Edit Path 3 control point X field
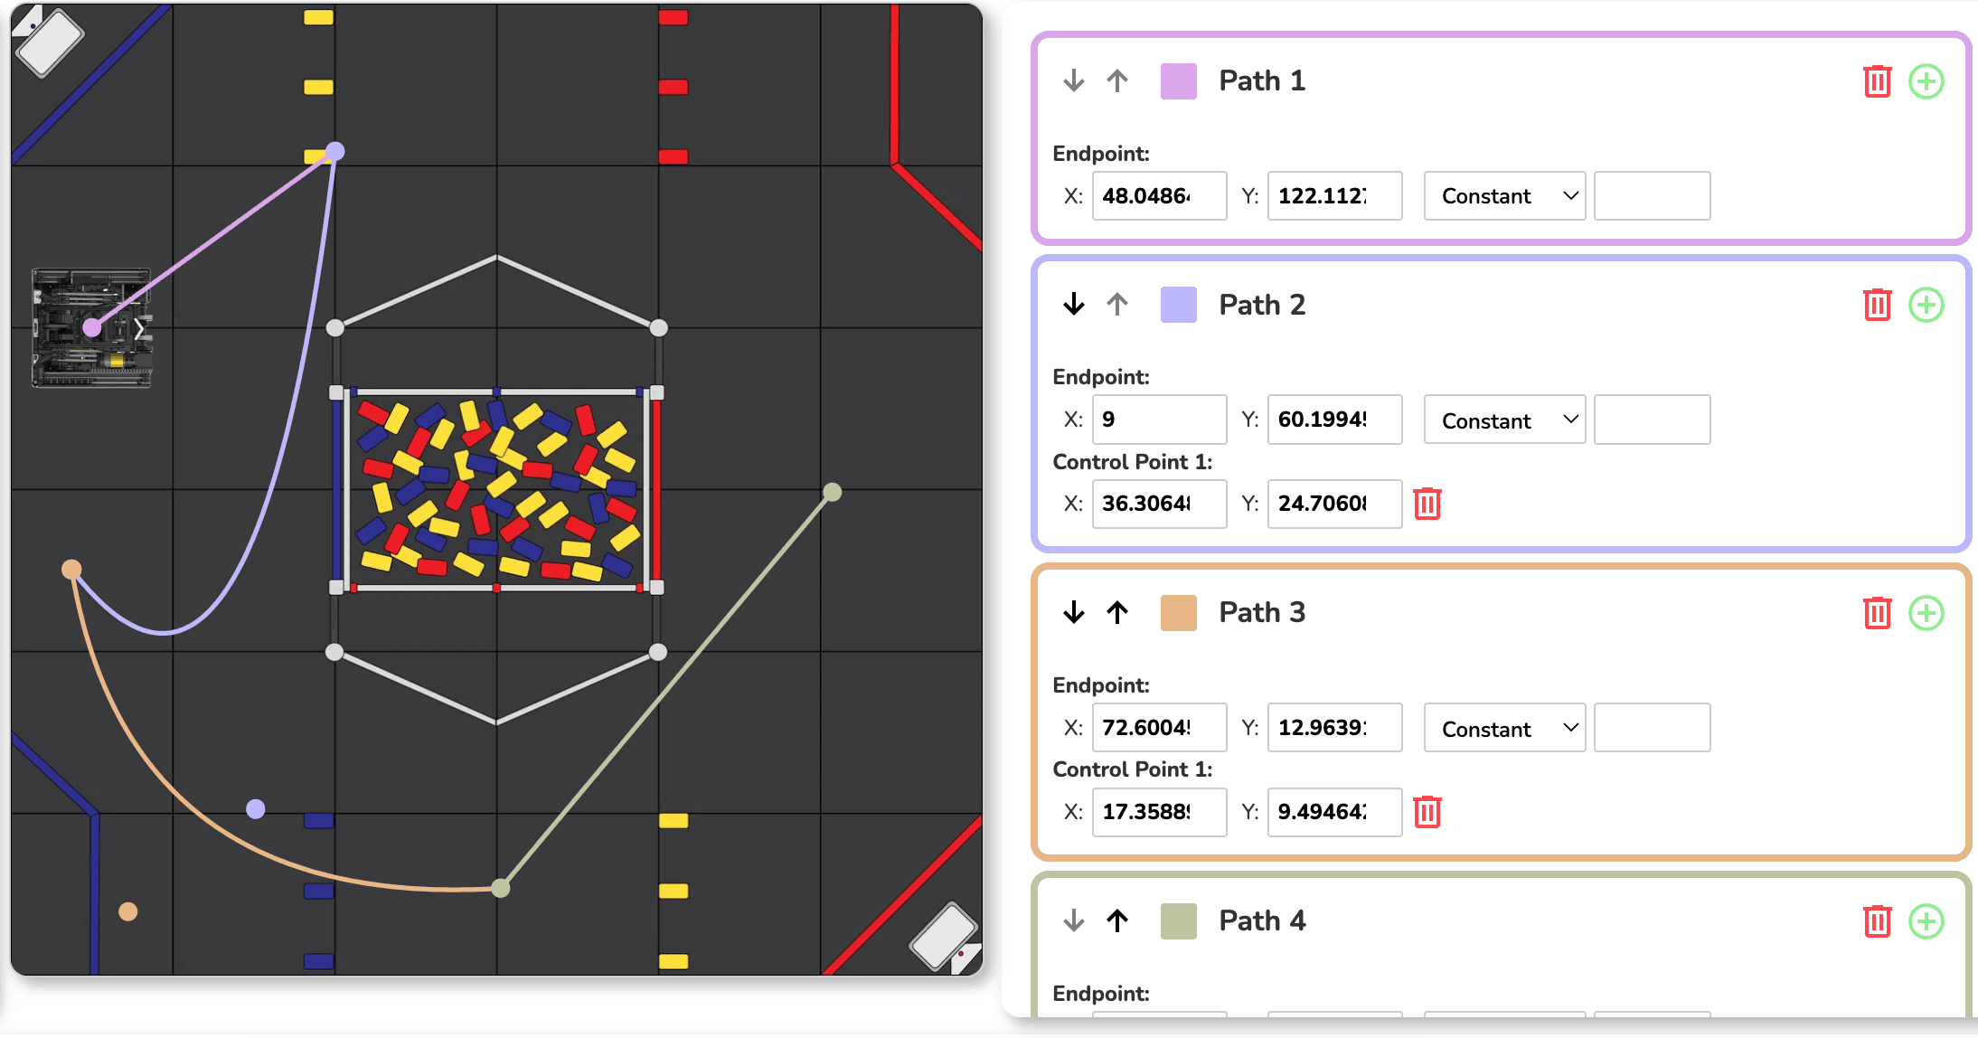The image size is (1978, 1038). [x=1159, y=812]
